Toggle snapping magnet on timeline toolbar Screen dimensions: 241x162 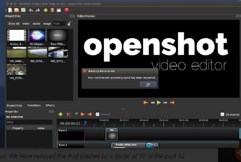pos(68,115)
